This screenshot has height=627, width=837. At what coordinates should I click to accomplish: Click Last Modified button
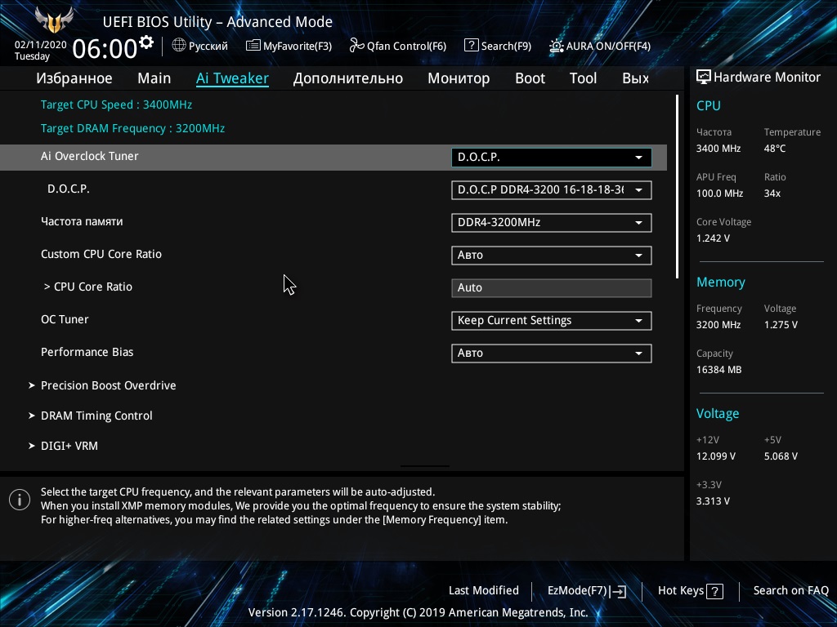coord(484,591)
